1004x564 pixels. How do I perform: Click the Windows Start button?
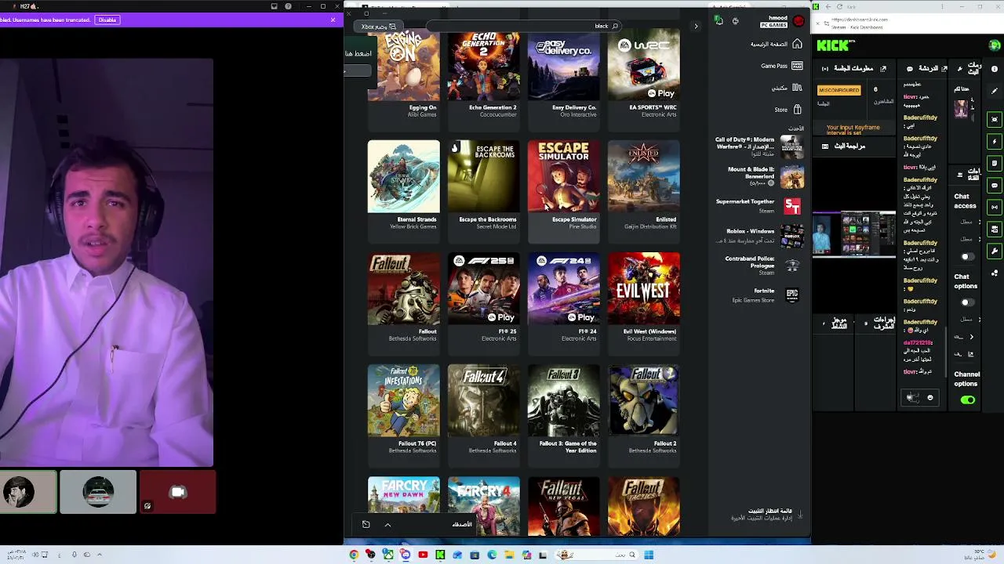tap(649, 555)
